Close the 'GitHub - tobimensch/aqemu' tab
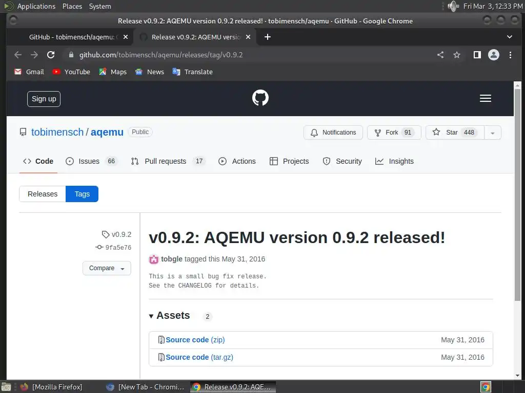 pos(125,37)
